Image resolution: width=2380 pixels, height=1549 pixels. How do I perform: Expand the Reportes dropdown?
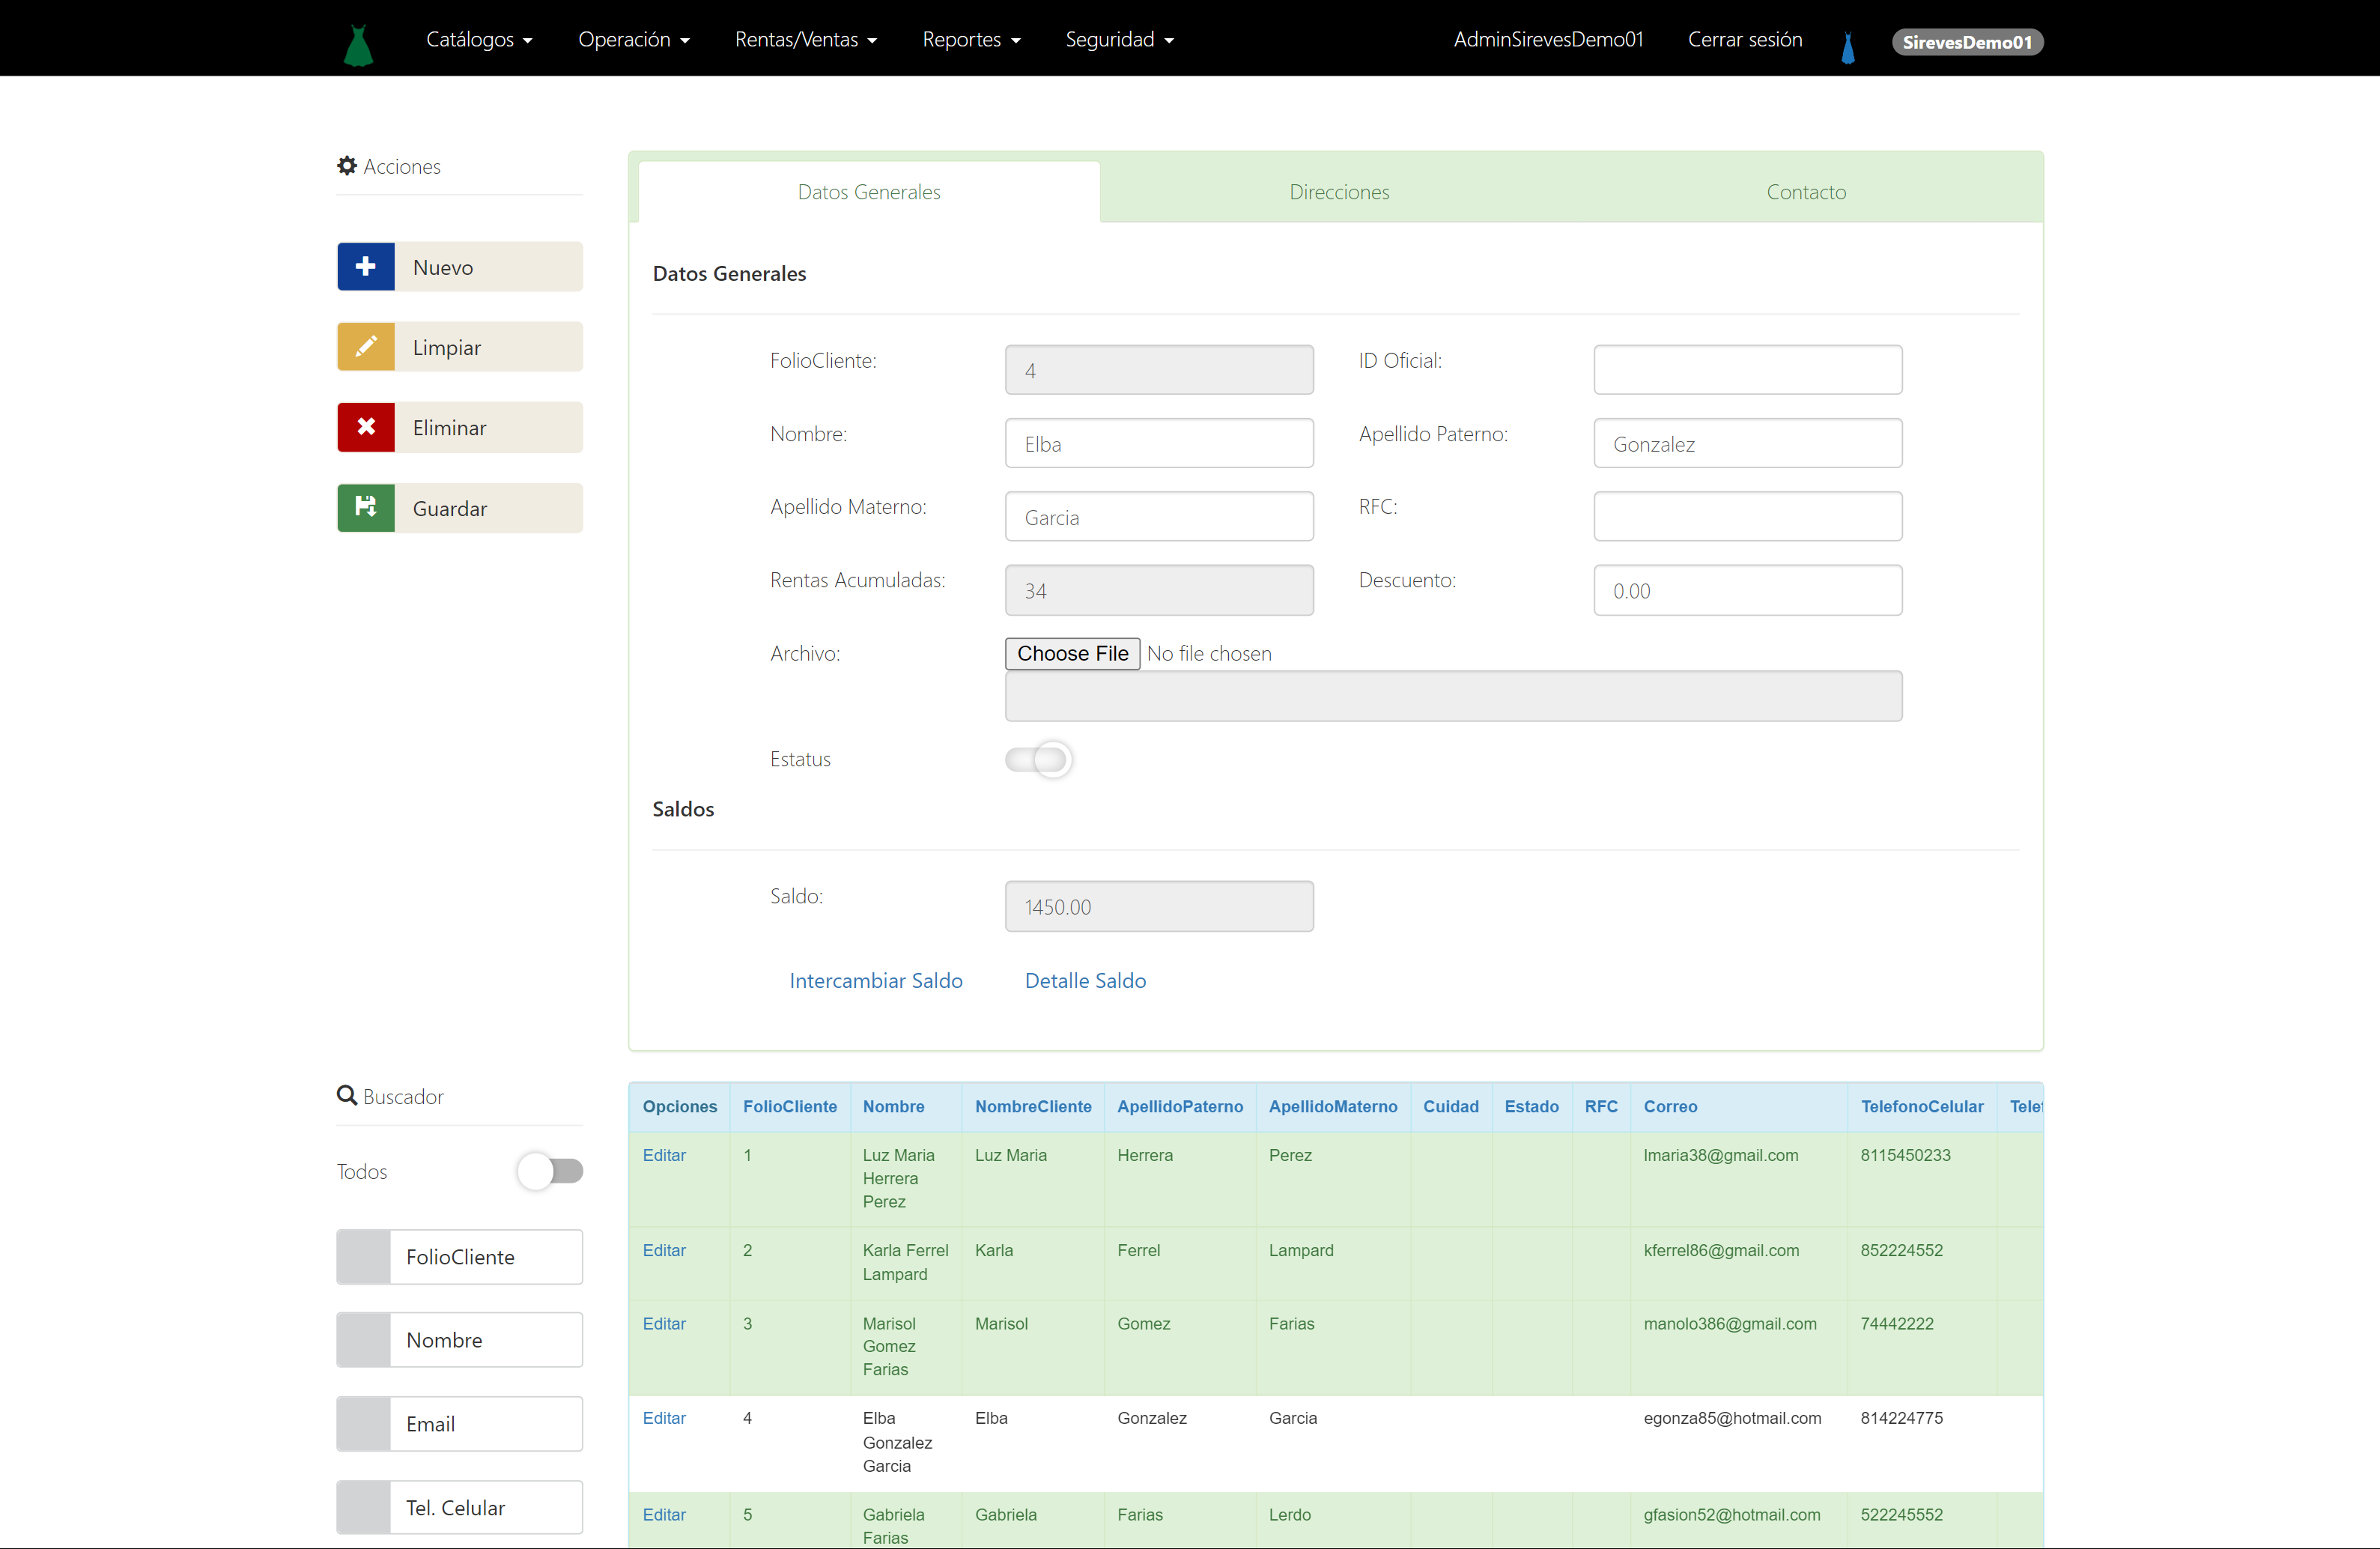pos(971,39)
